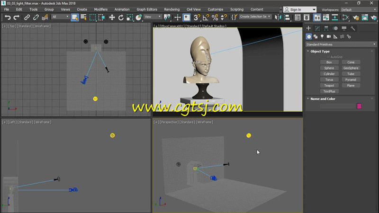Toggle the Percent Snap button
Viewport: 379px width, 213px height.
[x=215, y=18]
